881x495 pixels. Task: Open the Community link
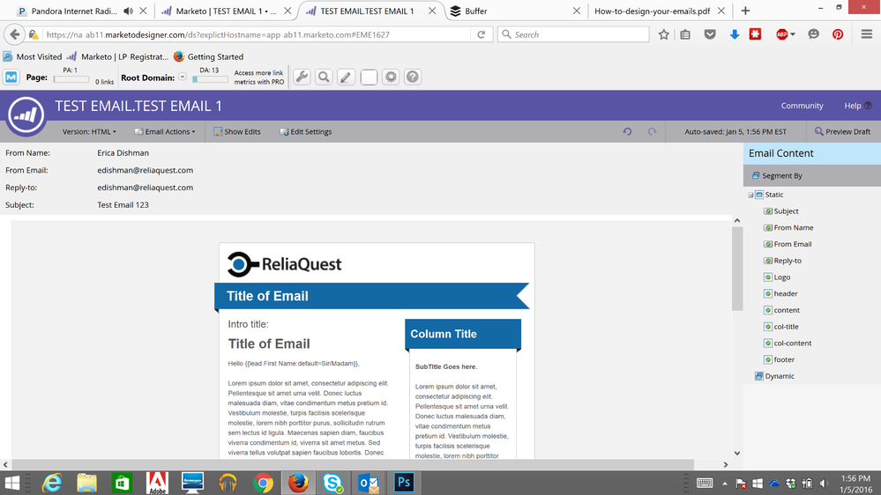(802, 106)
